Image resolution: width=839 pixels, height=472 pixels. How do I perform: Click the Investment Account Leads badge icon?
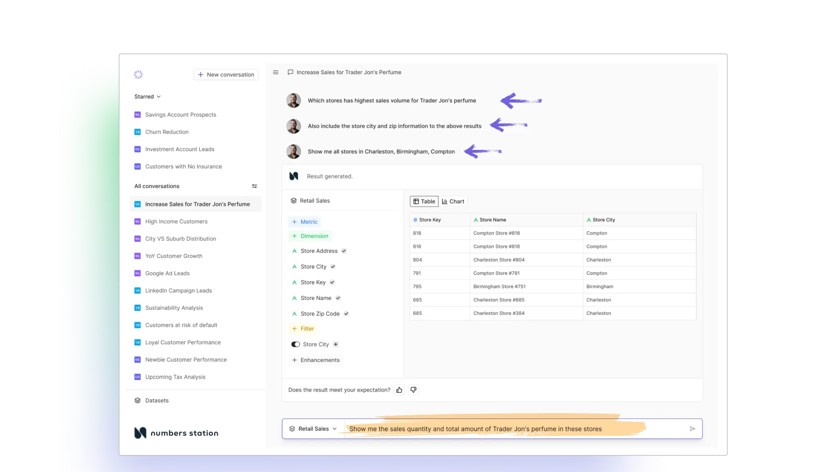(x=138, y=149)
